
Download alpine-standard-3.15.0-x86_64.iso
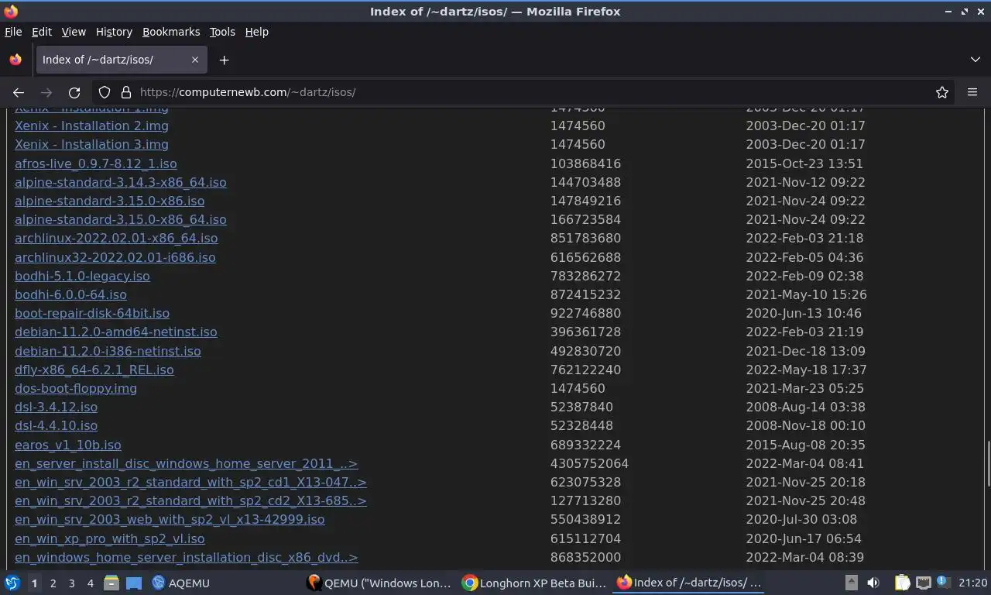pos(121,219)
